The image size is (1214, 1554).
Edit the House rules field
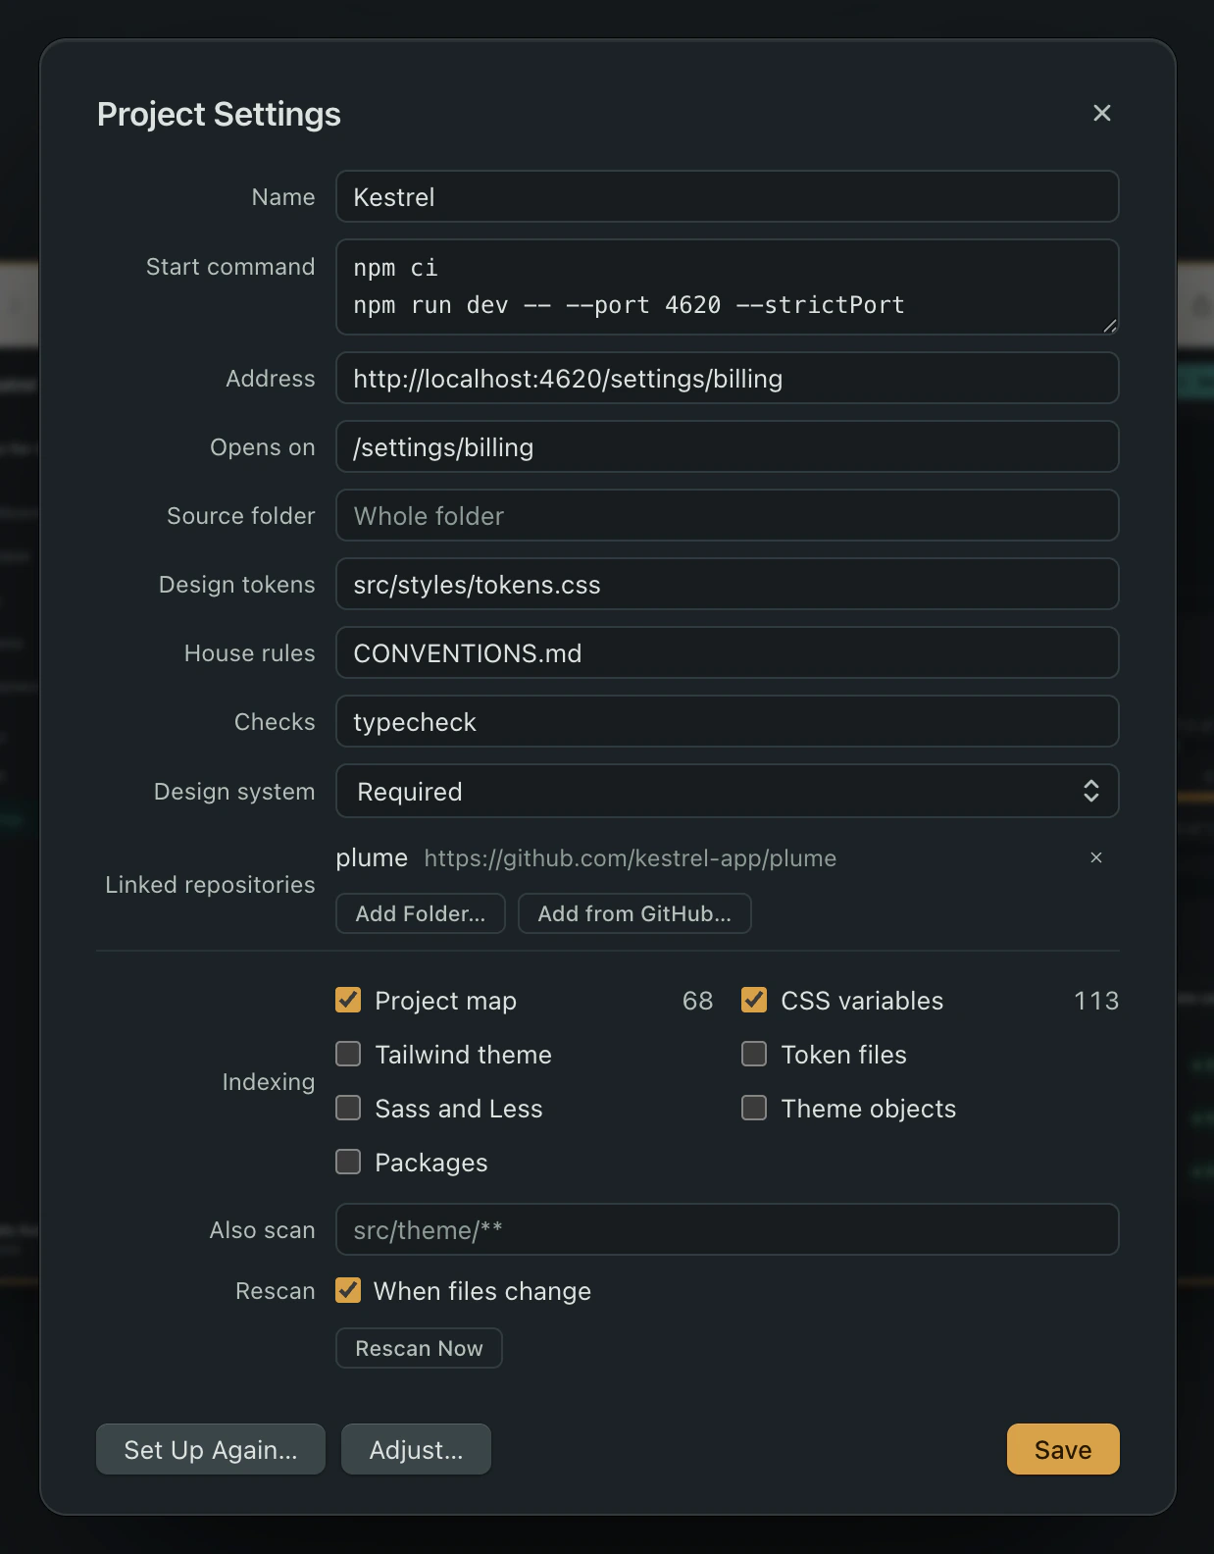(x=728, y=652)
